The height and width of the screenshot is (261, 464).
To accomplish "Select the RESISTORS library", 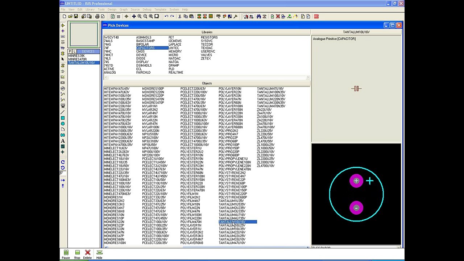I will pos(209,37).
